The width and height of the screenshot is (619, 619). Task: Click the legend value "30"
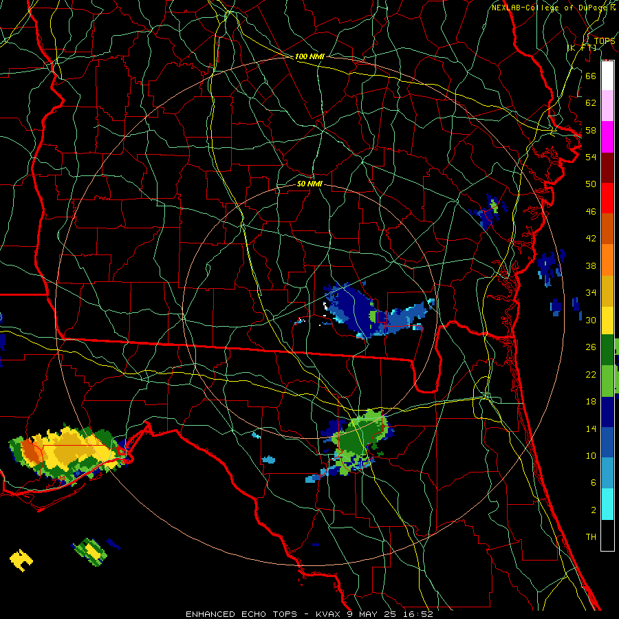(x=591, y=320)
